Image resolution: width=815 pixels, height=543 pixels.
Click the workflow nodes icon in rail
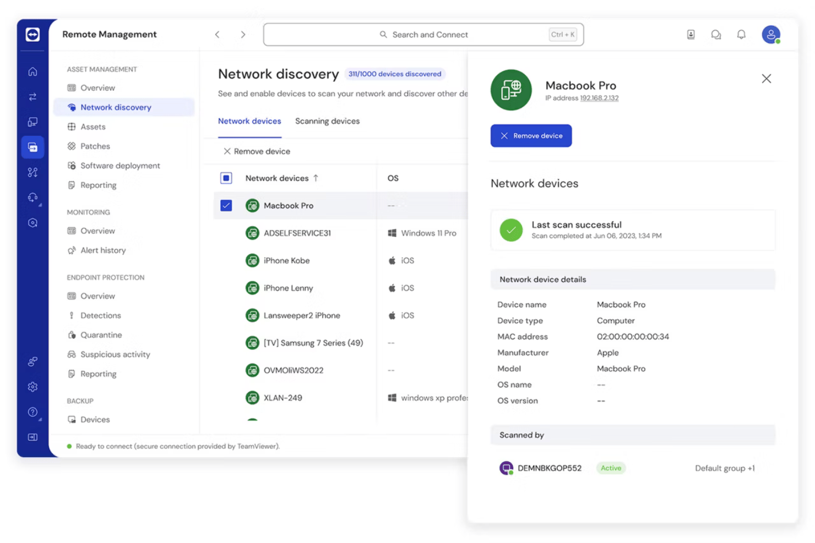click(32, 172)
